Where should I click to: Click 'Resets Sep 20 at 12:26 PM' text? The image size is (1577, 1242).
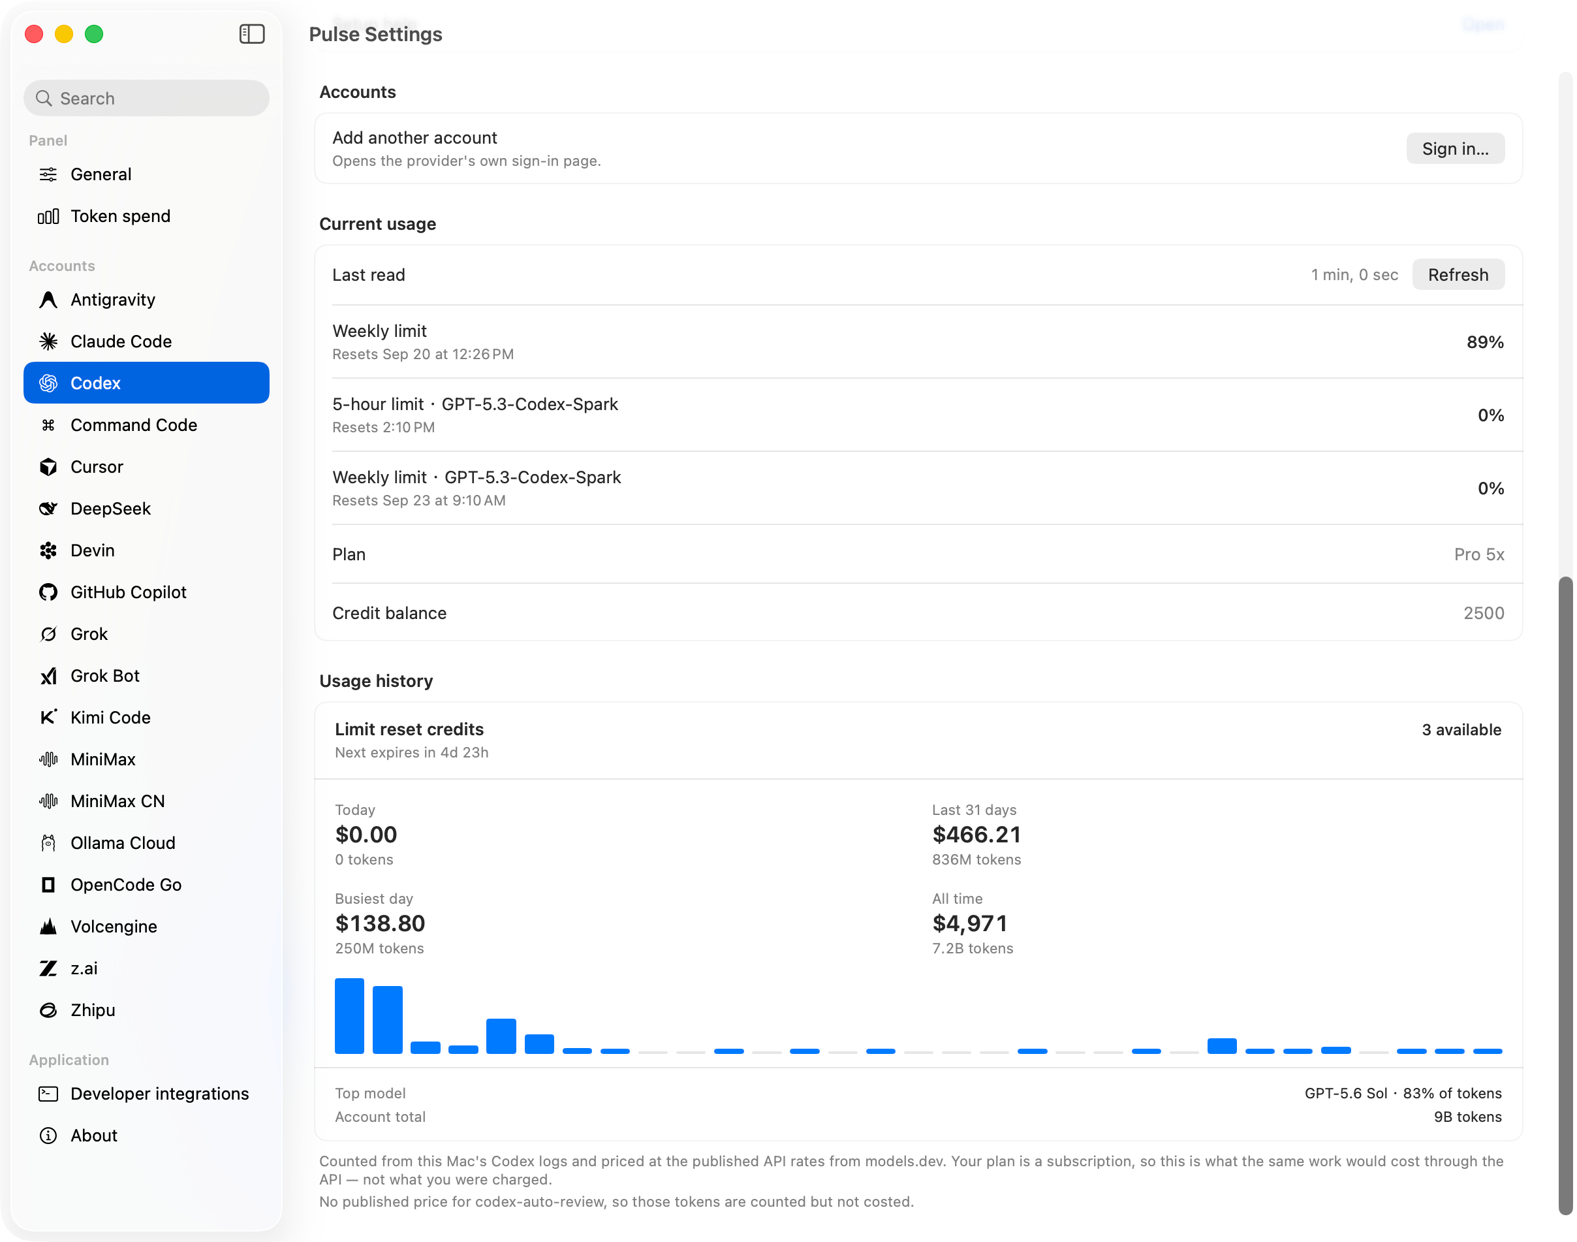click(422, 354)
